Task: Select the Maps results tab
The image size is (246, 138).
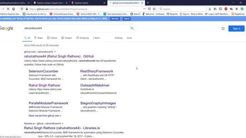Action: 38,38
